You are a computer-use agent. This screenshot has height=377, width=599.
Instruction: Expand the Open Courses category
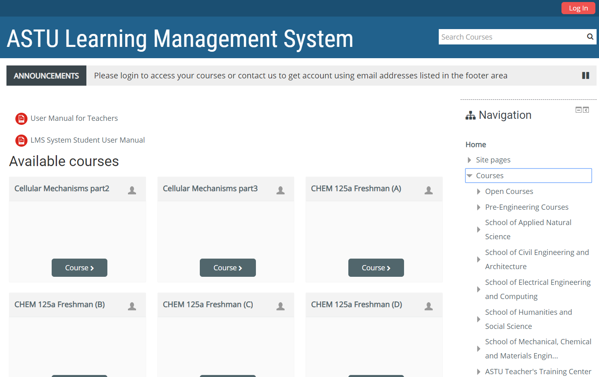[x=478, y=192]
